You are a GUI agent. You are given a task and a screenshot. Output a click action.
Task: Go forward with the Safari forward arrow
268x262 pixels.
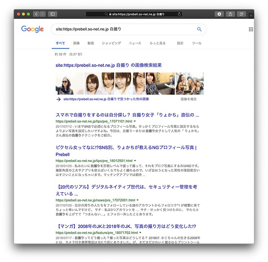[43, 14]
